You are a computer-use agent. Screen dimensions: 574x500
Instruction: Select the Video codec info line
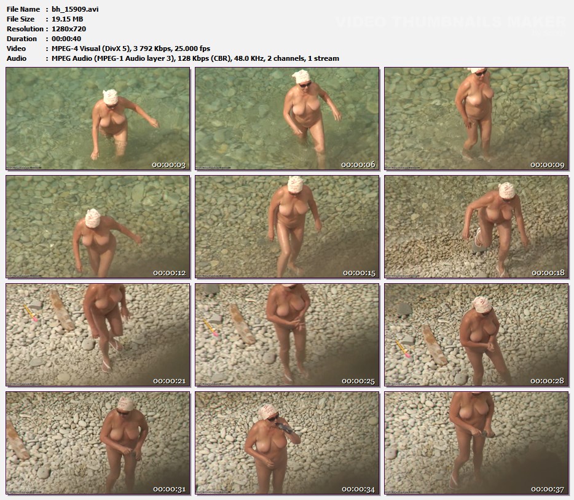(x=131, y=49)
